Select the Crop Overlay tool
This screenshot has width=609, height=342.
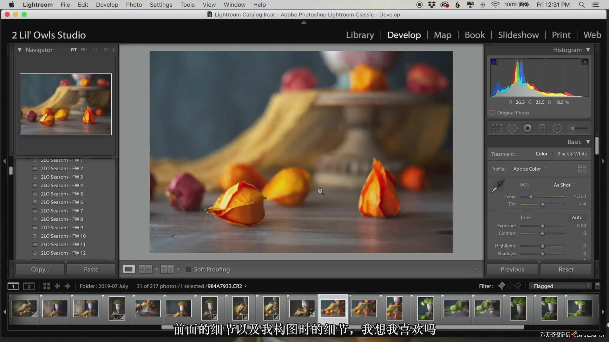(x=497, y=128)
